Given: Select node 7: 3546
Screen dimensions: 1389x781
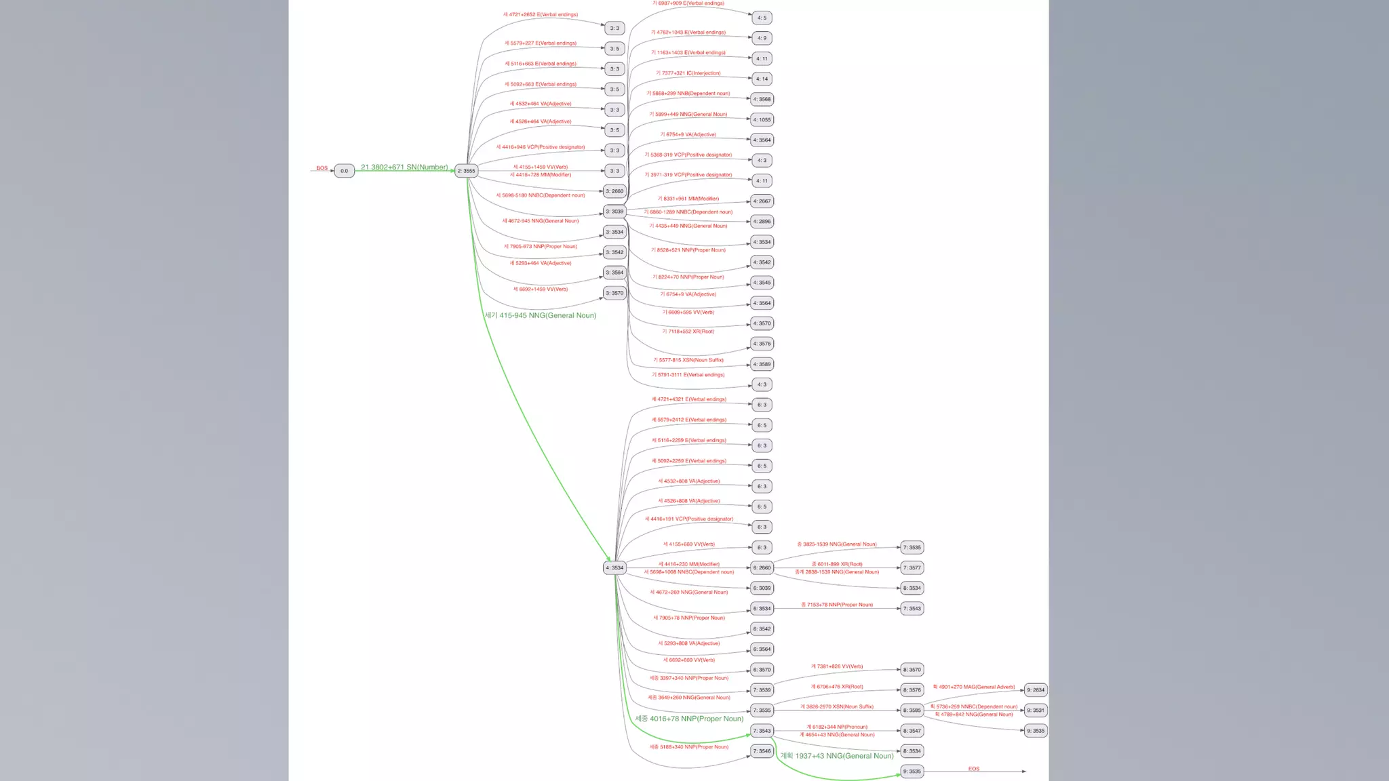Looking at the screenshot, I should (762, 751).
